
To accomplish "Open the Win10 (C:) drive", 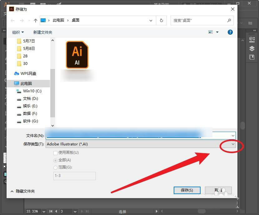I will 29,91.
